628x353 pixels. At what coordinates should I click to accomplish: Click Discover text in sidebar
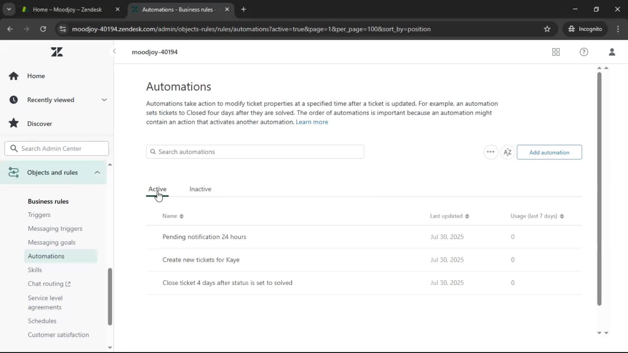tap(40, 124)
